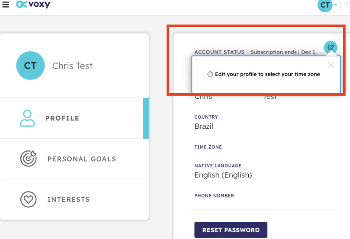The width and height of the screenshot is (350, 239).
Task: Click the Chris Test name text
Action: click(x=72, y=66)
